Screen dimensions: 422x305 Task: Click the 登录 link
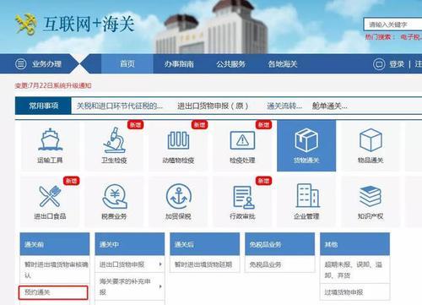click(x=397, y=64)
